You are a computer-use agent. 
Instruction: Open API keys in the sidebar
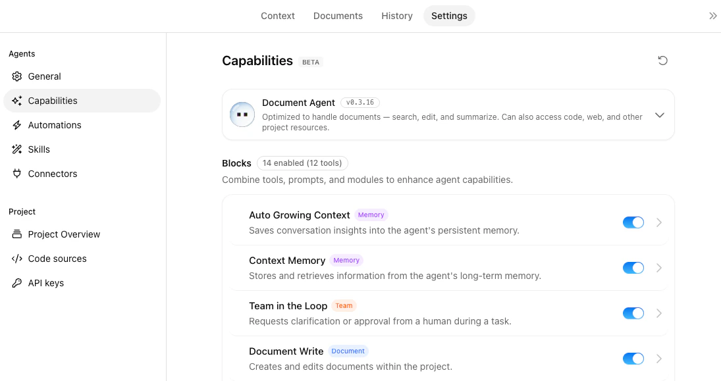pos(82,283)
